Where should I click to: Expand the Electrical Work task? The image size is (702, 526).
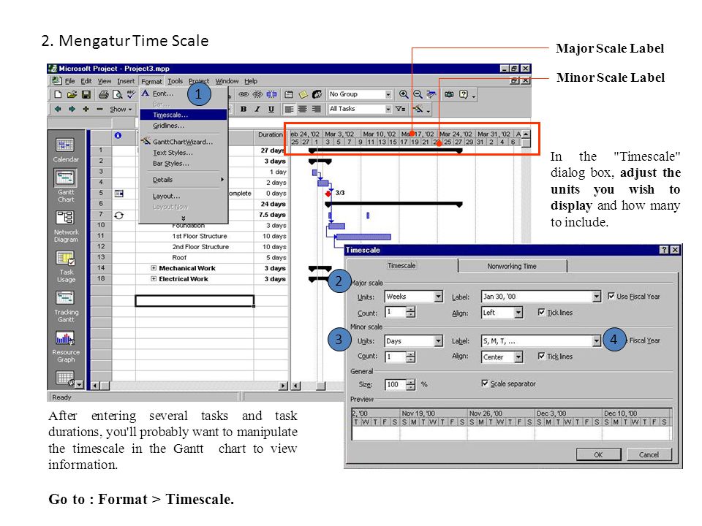click(154, 278)
